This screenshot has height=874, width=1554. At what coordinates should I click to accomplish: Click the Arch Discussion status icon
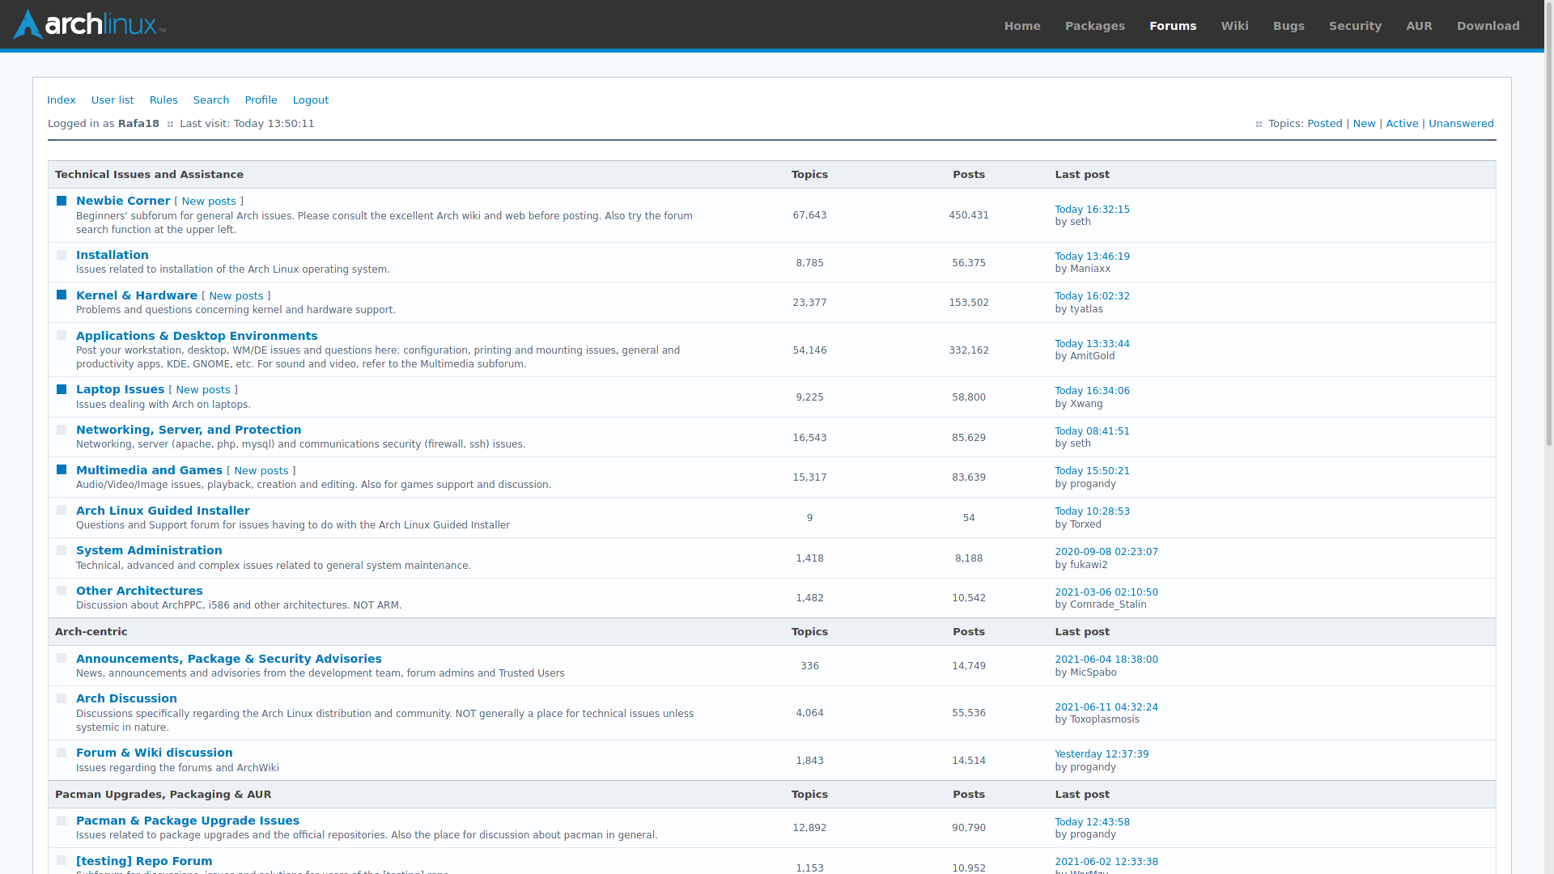(x=62, y=698)
